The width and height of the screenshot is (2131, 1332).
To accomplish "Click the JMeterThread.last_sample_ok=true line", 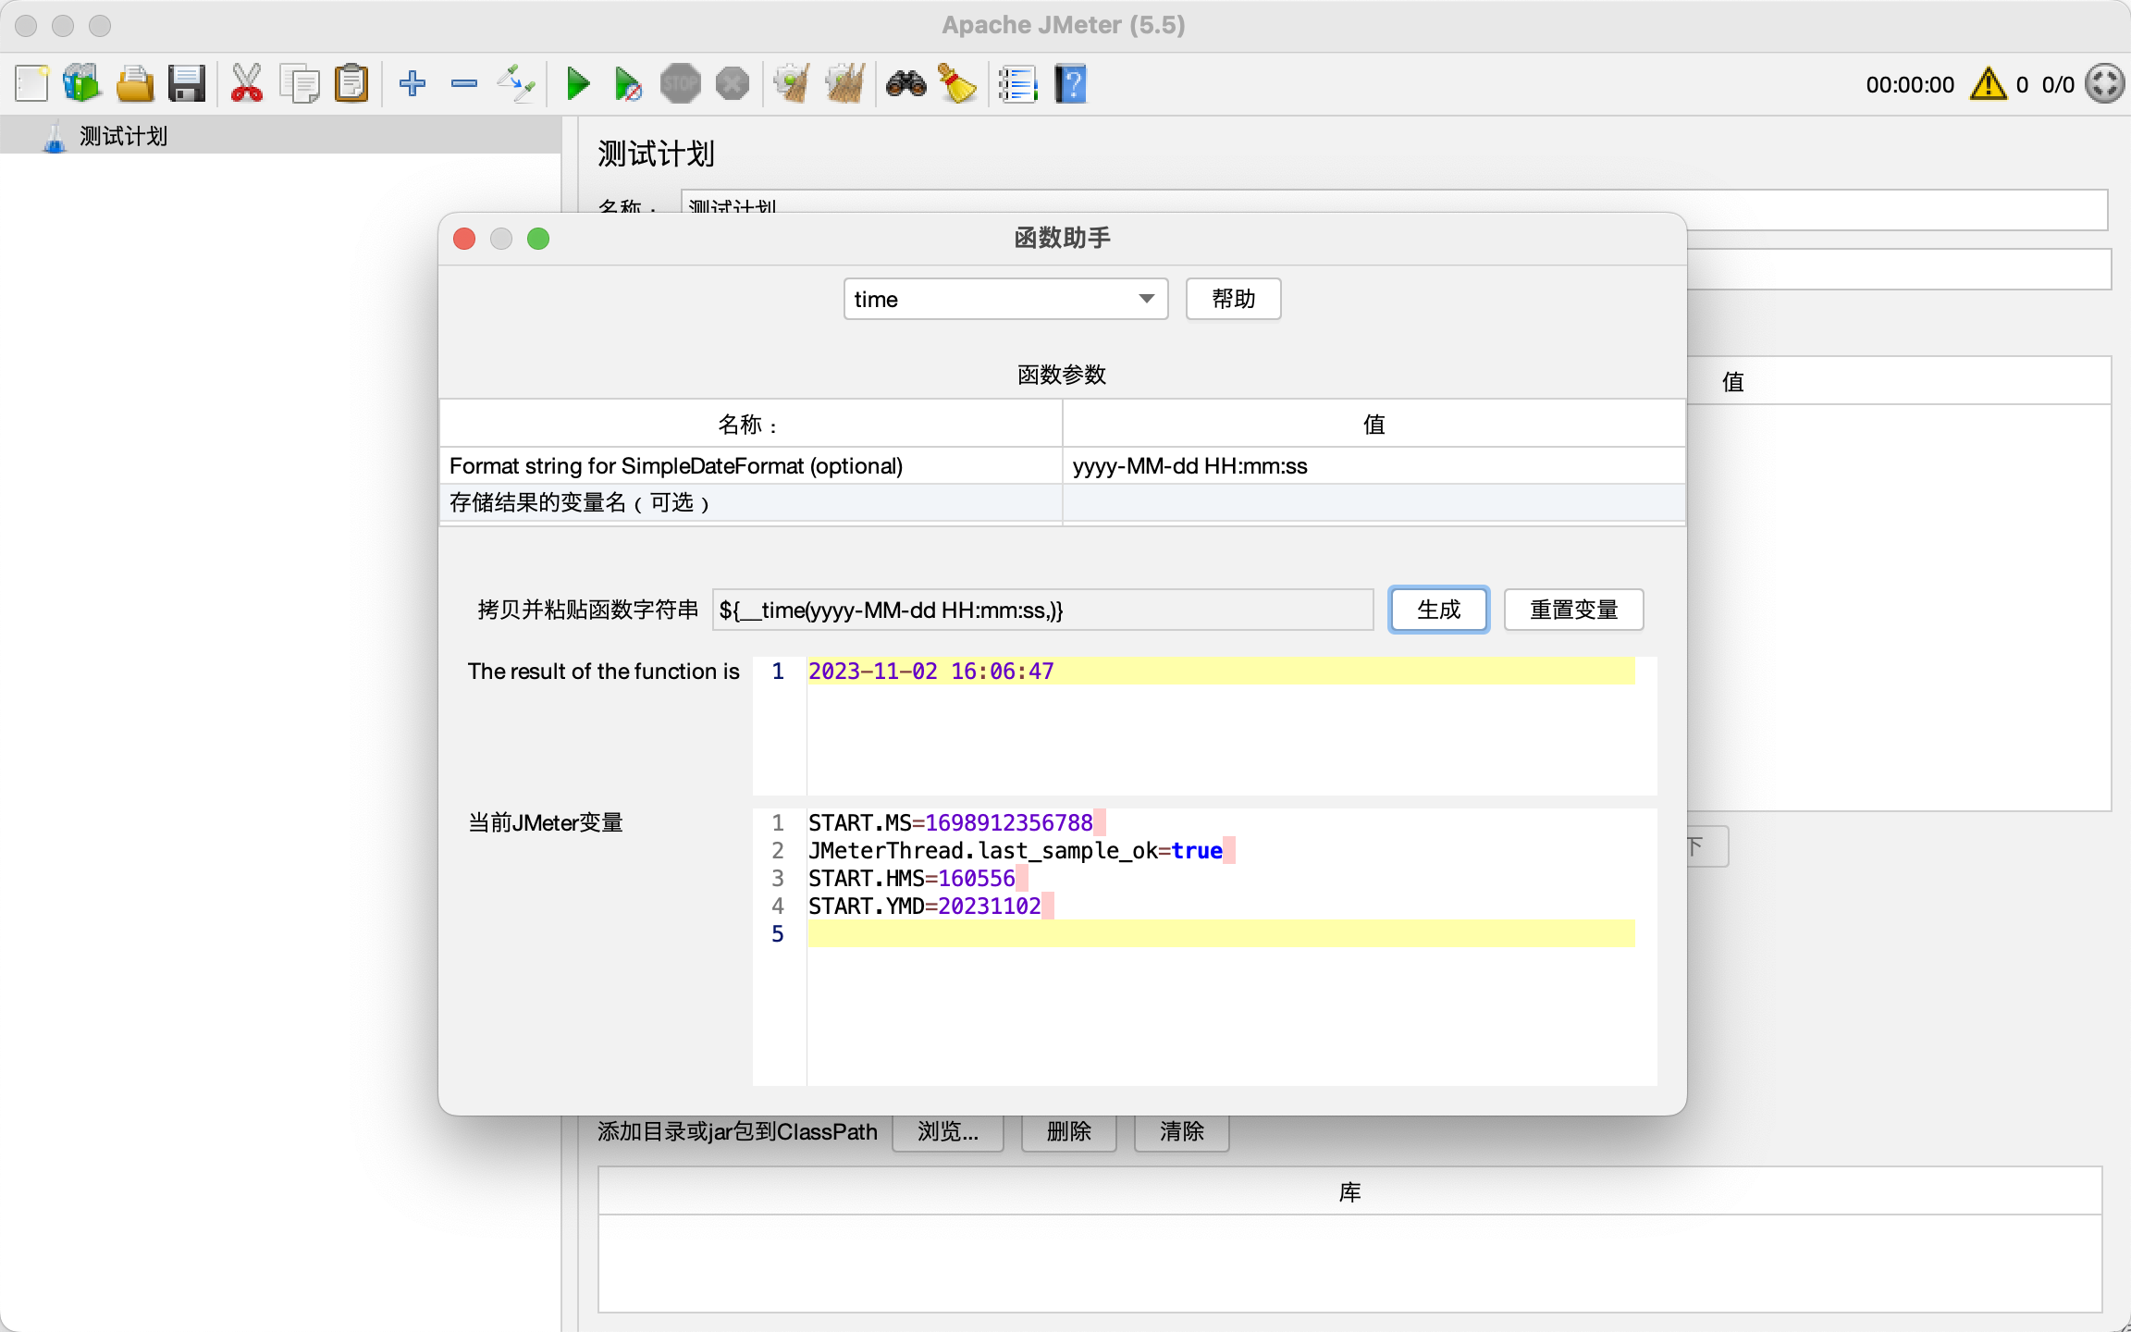I will (1016, 850).
